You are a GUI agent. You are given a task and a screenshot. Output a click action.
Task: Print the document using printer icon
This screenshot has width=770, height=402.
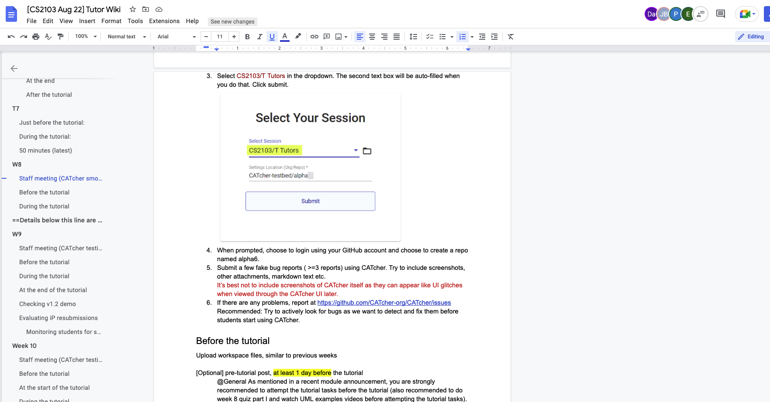[36, 37]
